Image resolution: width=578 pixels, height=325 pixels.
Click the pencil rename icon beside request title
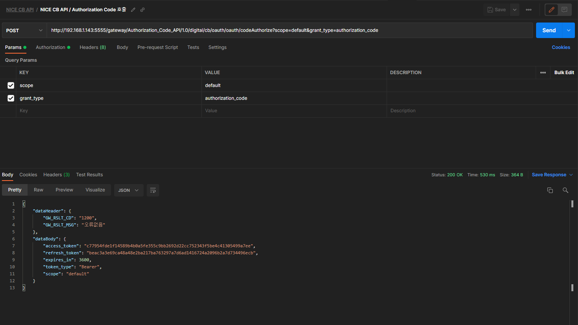133,10
